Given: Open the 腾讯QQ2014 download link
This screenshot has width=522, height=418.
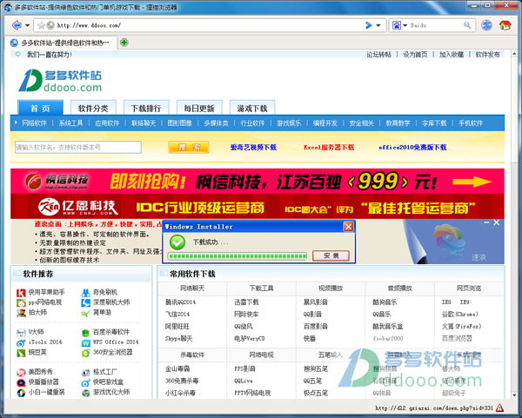Looking at the screenshot, I should point(180,302).
